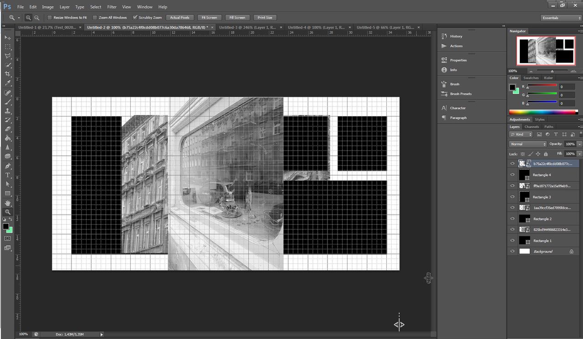Hide the Rectangle 4 layer
Screen dimensions: 583x339
pos(512,175)
